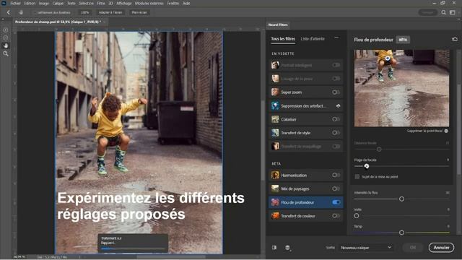Image resolution: width=462 pixels, height=260 pixels.
Task: Open the three-dot more options in filter list
Action: click(x=336, y=38)
